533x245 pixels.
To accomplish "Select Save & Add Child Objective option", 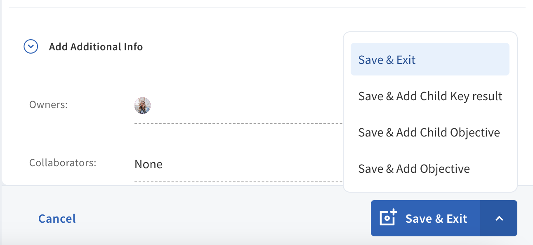I will tap(430, 132).
